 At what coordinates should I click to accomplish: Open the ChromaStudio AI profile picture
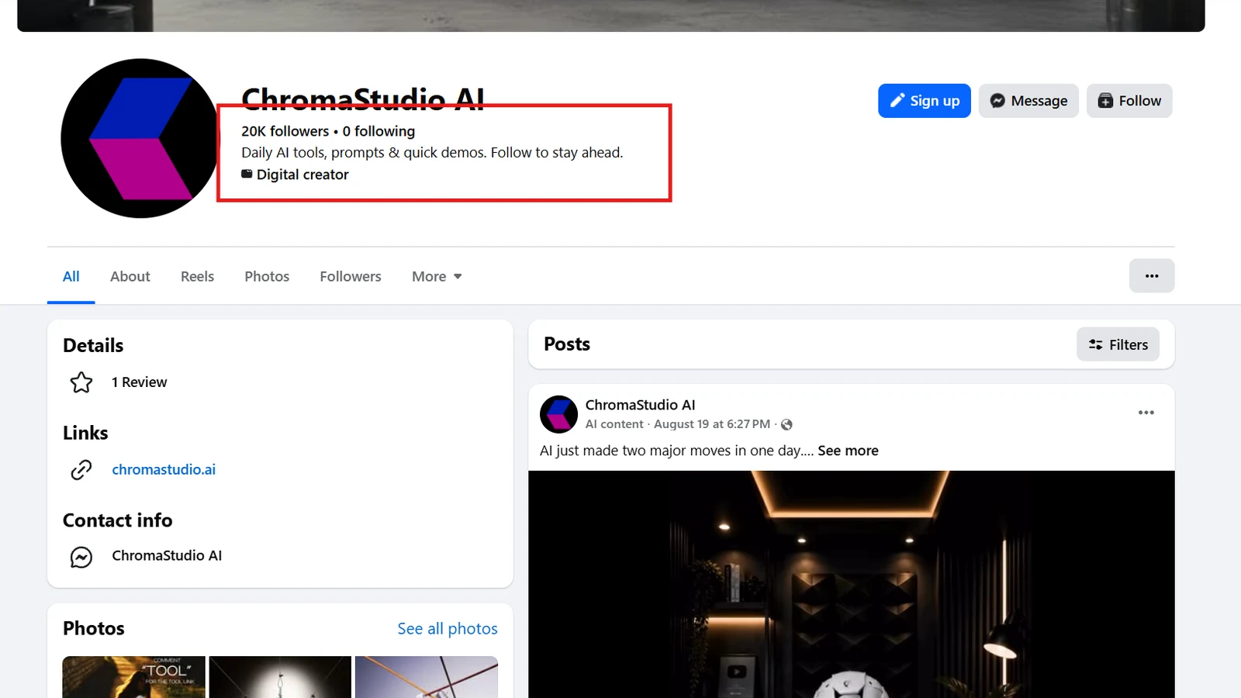(x=140, y=138)
